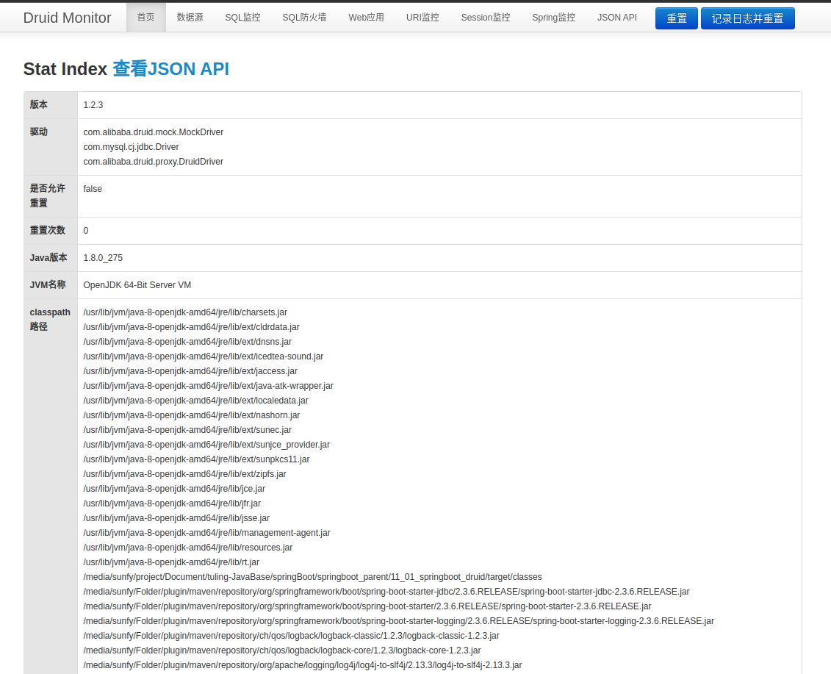The width and height of the screenshot is (831, 674).
Task: Click the 记录日志并重置 button
Action: 747,18
